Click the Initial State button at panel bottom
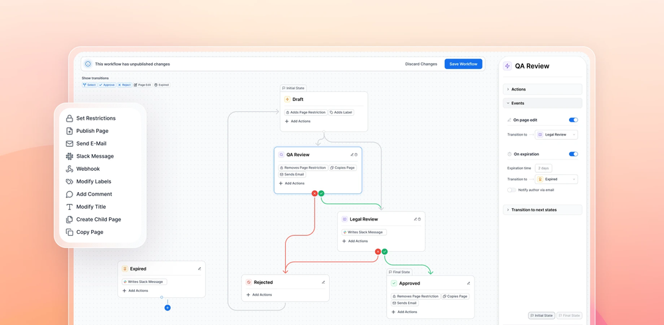The height and width of the screenshot is (325, 664). tap(542, 316)
